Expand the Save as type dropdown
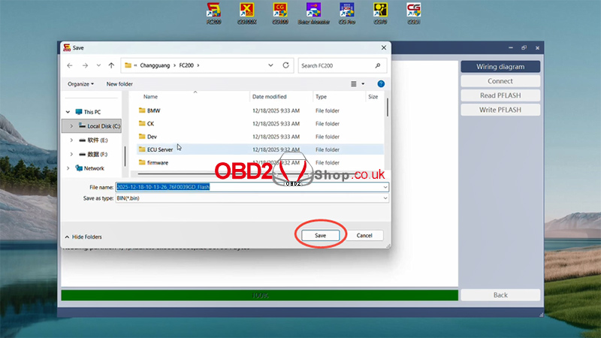 (x=385, y=198)
